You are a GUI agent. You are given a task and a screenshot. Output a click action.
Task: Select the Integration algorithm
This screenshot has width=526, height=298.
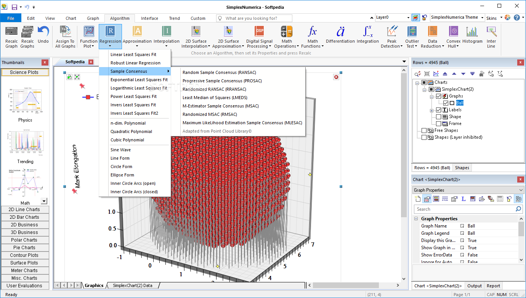click(368, 34)
